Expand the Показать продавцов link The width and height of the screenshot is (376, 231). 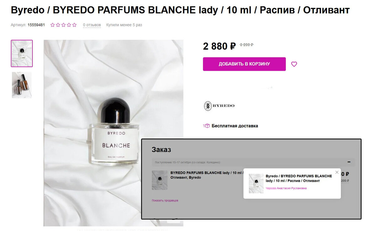tap(165, 200)
